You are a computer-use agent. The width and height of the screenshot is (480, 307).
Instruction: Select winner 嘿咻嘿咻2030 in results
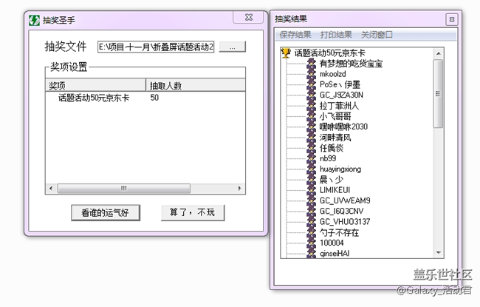point(343,126)
